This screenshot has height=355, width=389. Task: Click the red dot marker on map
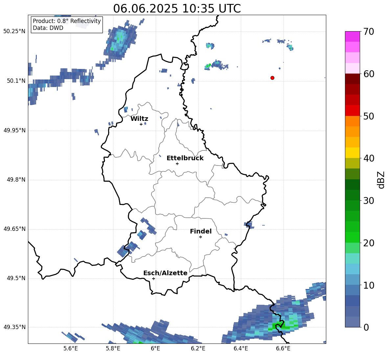[272, 78]
